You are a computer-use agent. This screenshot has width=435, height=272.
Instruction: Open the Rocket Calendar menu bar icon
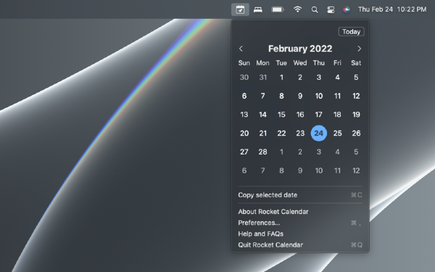point(240,9)
